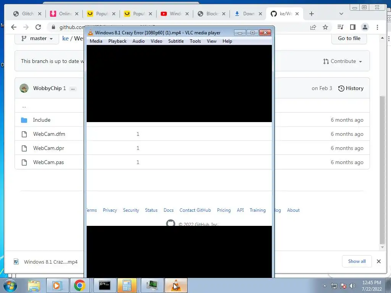The width and height of the screenshot is (391, 293).
Task: Open the WebCam.pas file
Action: click(48, 162)
